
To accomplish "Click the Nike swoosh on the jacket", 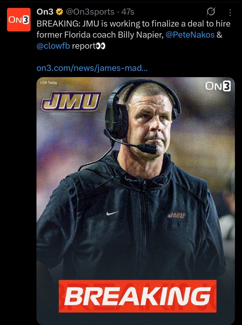I will 112,213.
